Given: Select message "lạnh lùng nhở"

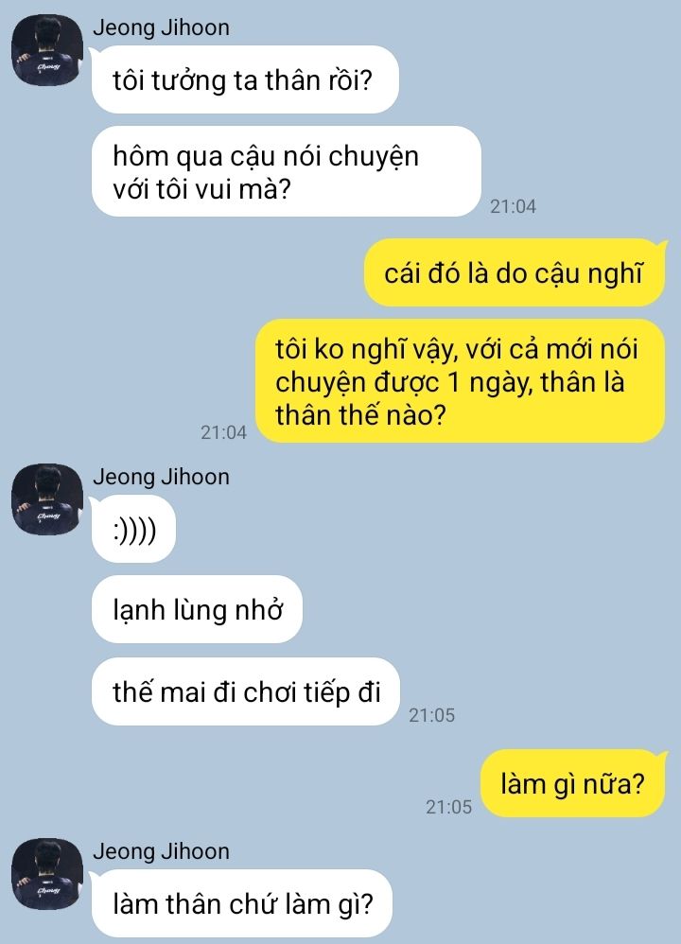Looking at the screenshot, I should click(197, 609).
